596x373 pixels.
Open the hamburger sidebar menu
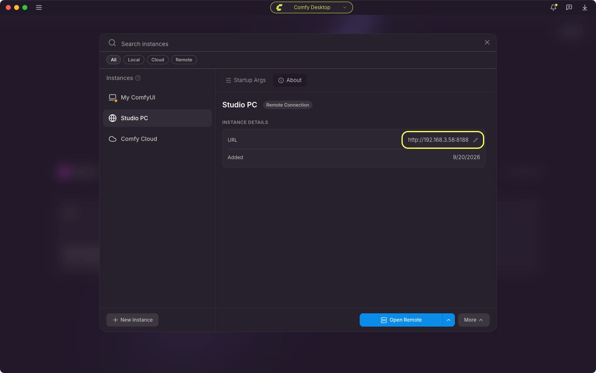pos(39,7)
